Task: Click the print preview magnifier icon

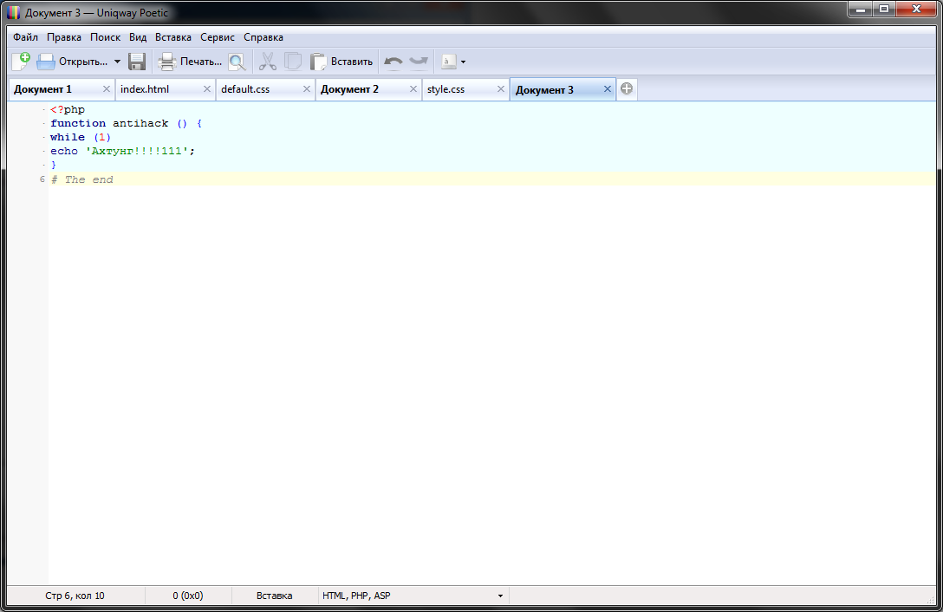Action: 237,62
